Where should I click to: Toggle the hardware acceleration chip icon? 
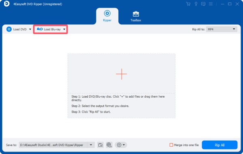109,145
